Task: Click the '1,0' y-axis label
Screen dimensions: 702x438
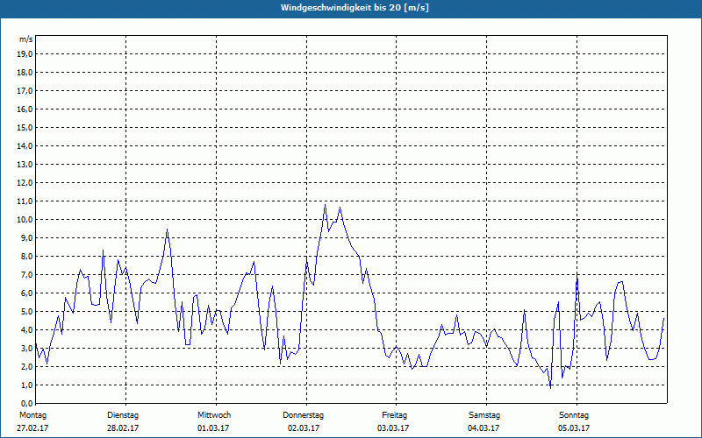Action: (26, 385)
